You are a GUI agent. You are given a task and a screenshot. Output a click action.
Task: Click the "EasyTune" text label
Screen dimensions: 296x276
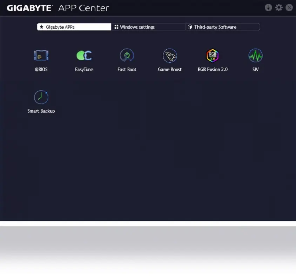coord(84,70)
